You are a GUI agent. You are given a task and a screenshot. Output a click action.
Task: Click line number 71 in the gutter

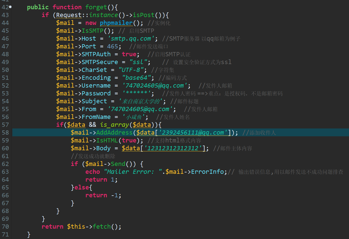click(5, 235)
